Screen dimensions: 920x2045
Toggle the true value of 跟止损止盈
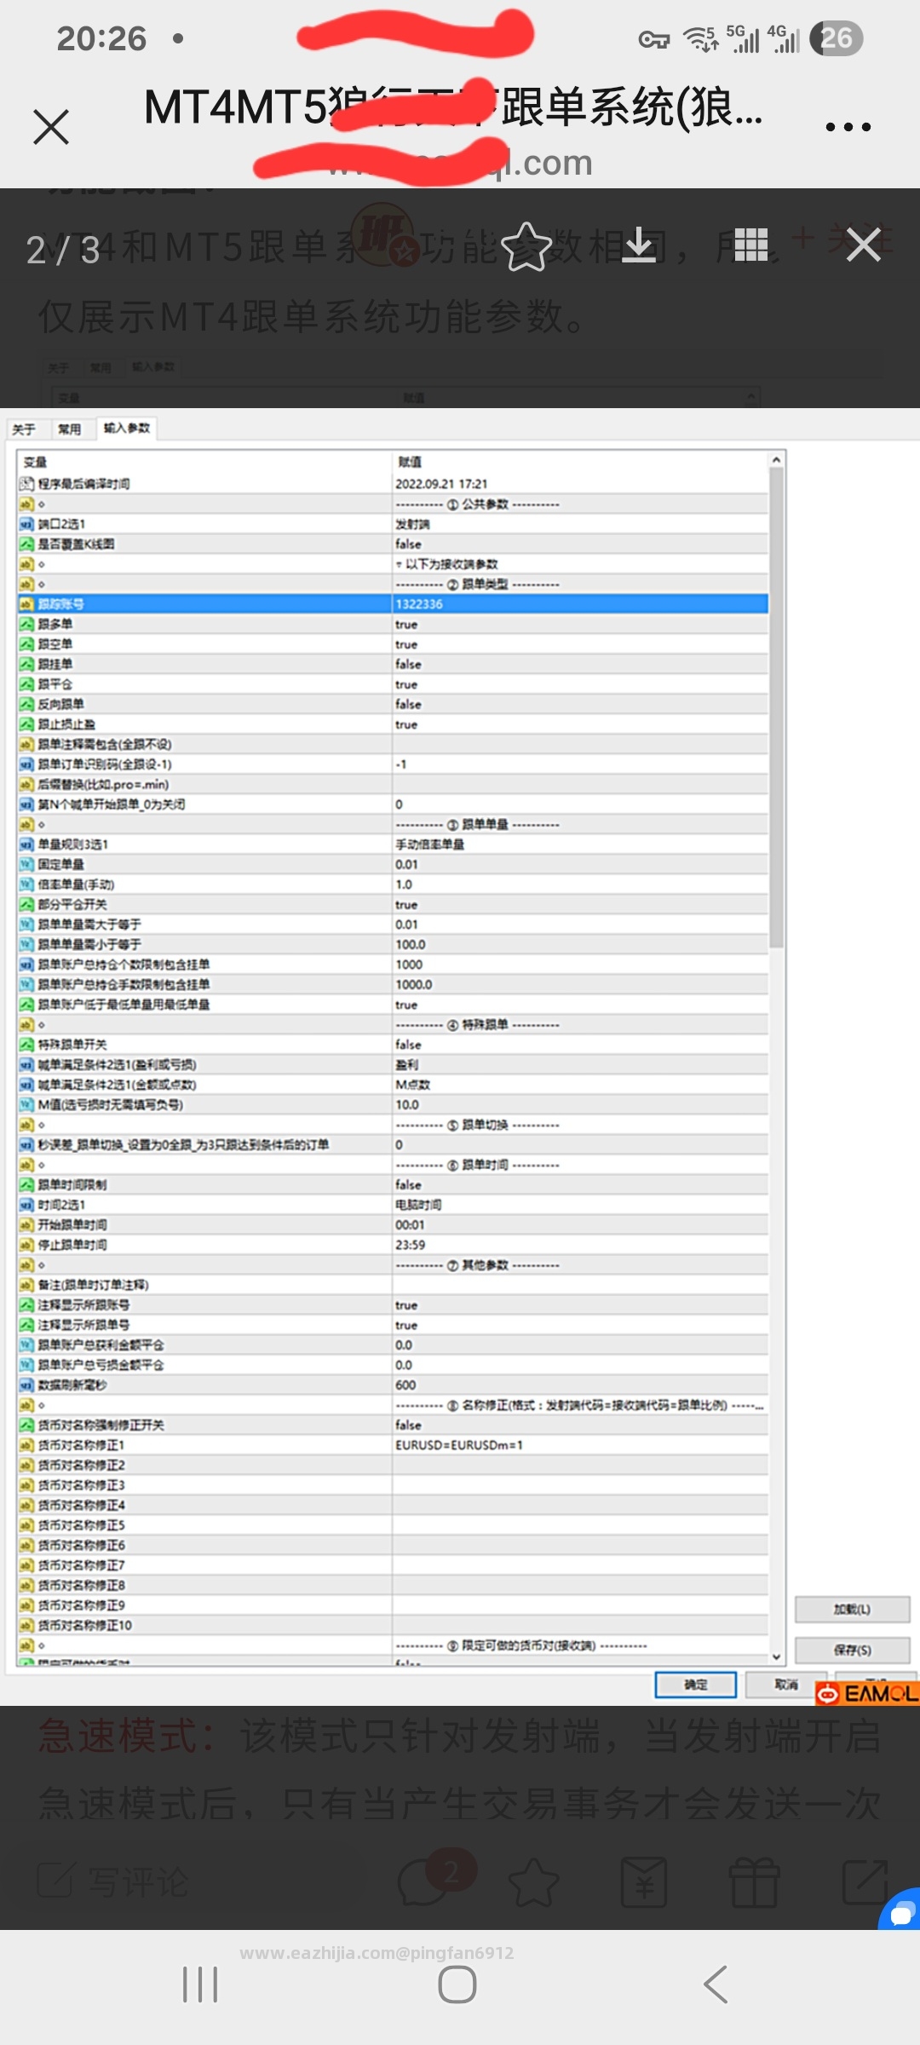[x=580, y=724]
